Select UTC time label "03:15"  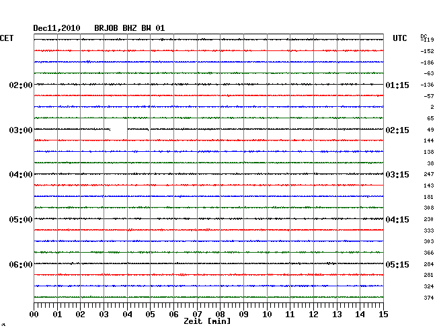coord(397,175)
